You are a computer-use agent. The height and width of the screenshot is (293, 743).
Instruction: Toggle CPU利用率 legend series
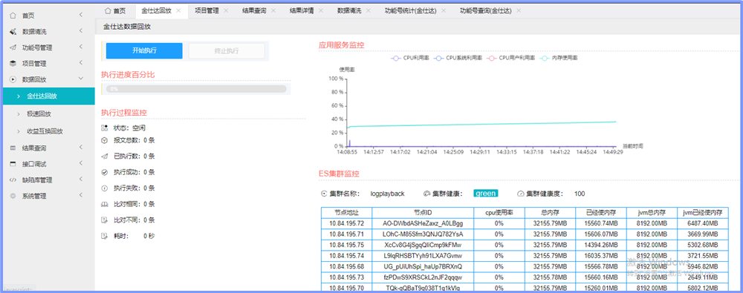[410, 58]
